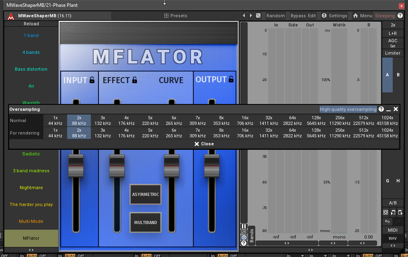The width and height of the screenshot is (408, 257).
Task: Collapse the R meter with arrows below
Action: (x=363, y=243)
